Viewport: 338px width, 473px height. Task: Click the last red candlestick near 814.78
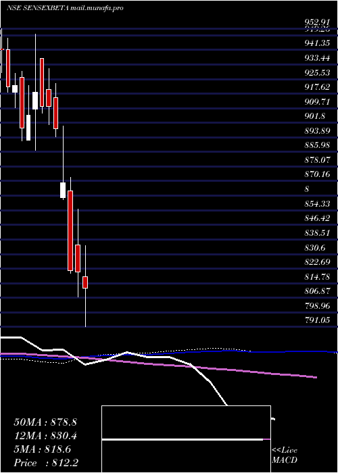[85, 282]
